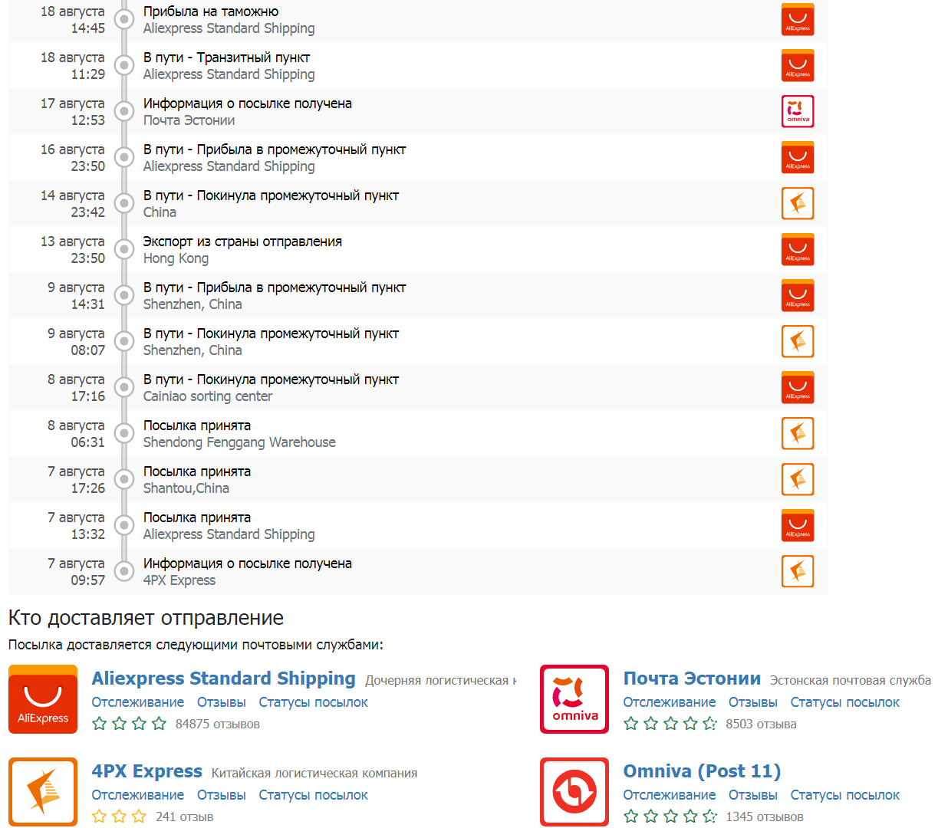Image resolution: width=938 pixels, height=828 pixels.
Task: Open the large AliExpress carrier logo
Action: coord(43,699)
